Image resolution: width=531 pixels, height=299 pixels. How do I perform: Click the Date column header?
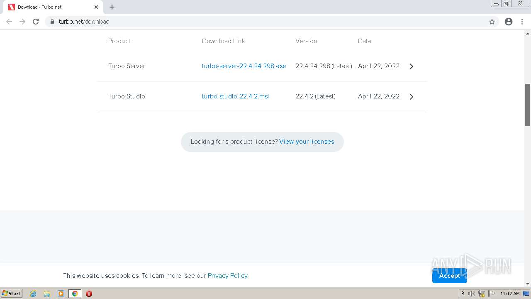pyautogui.click(x=365, y=41)
